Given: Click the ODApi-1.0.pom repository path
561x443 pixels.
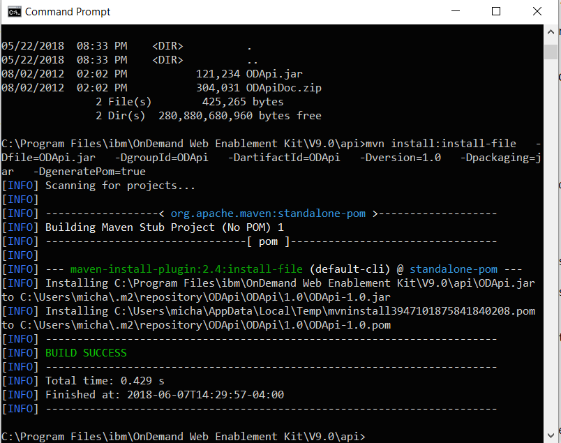Looking at the screenshot, I should pos(205,325).
